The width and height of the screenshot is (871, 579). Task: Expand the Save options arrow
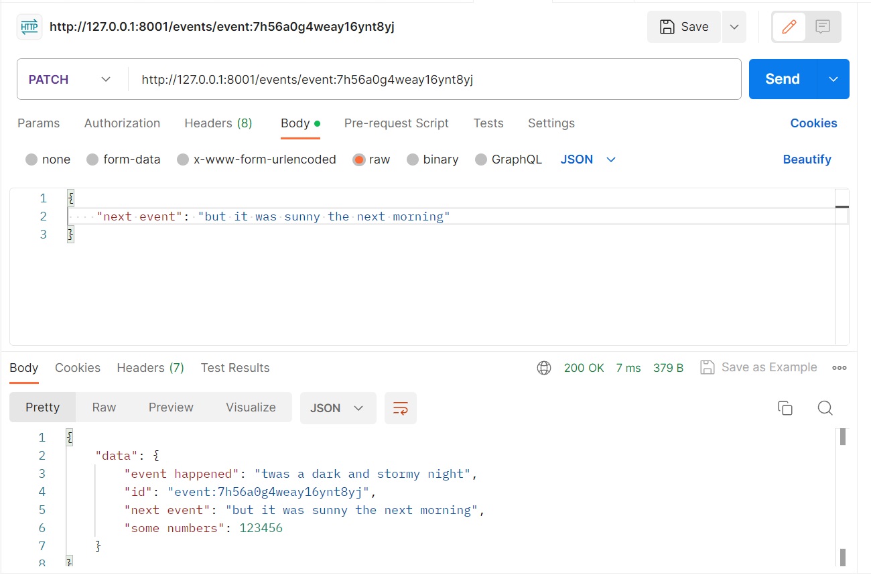coord(734,27)
